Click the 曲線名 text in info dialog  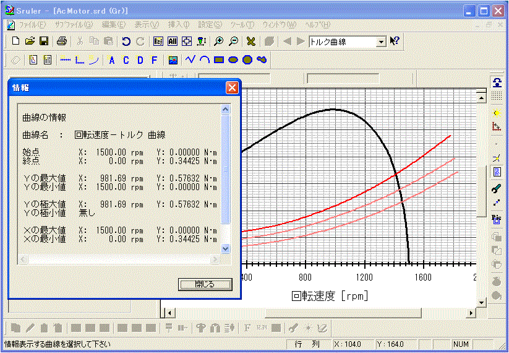[x=35, y=135]
